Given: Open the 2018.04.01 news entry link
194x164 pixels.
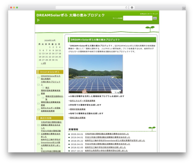Looking at the screenshot, I should [107, 144].
